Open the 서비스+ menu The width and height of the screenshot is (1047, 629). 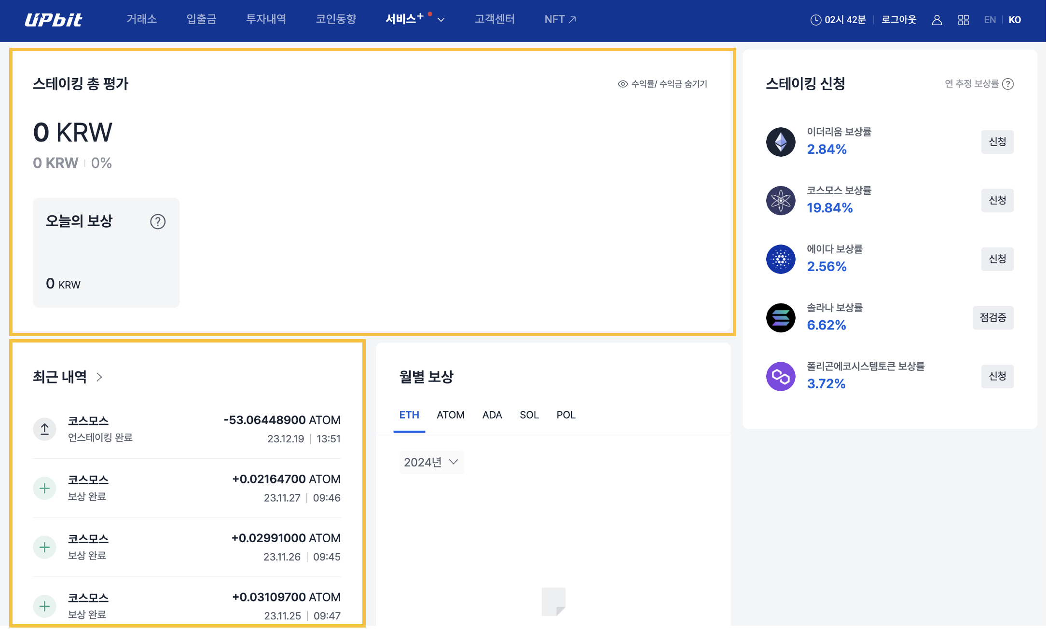click(404, 19)
